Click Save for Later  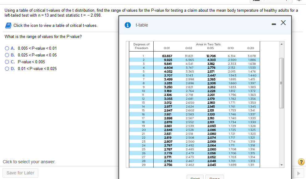[x=20, y=173]
